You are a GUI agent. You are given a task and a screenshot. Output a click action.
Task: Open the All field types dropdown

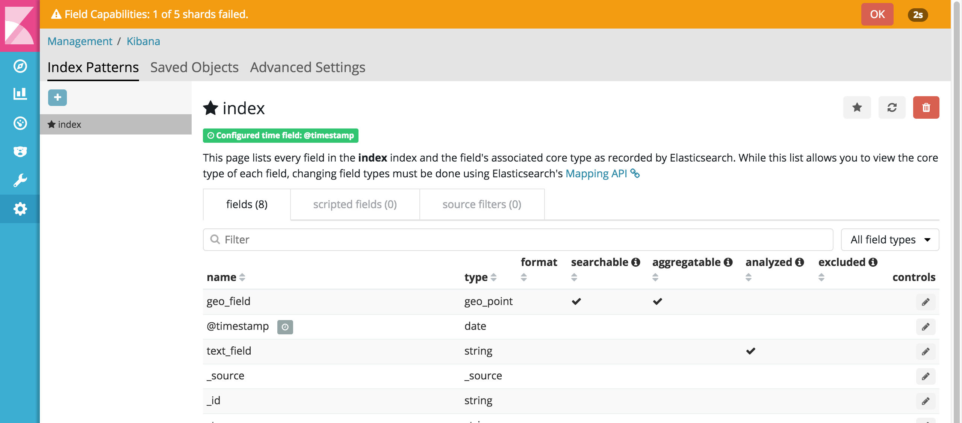coord(889,240)
